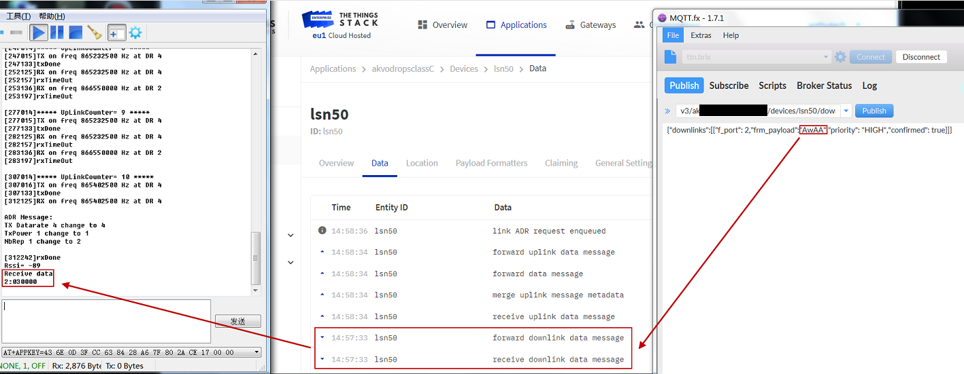Click downlink arrow on forward downlink data message
The image size is (964, 374).
tap(322, 337)
